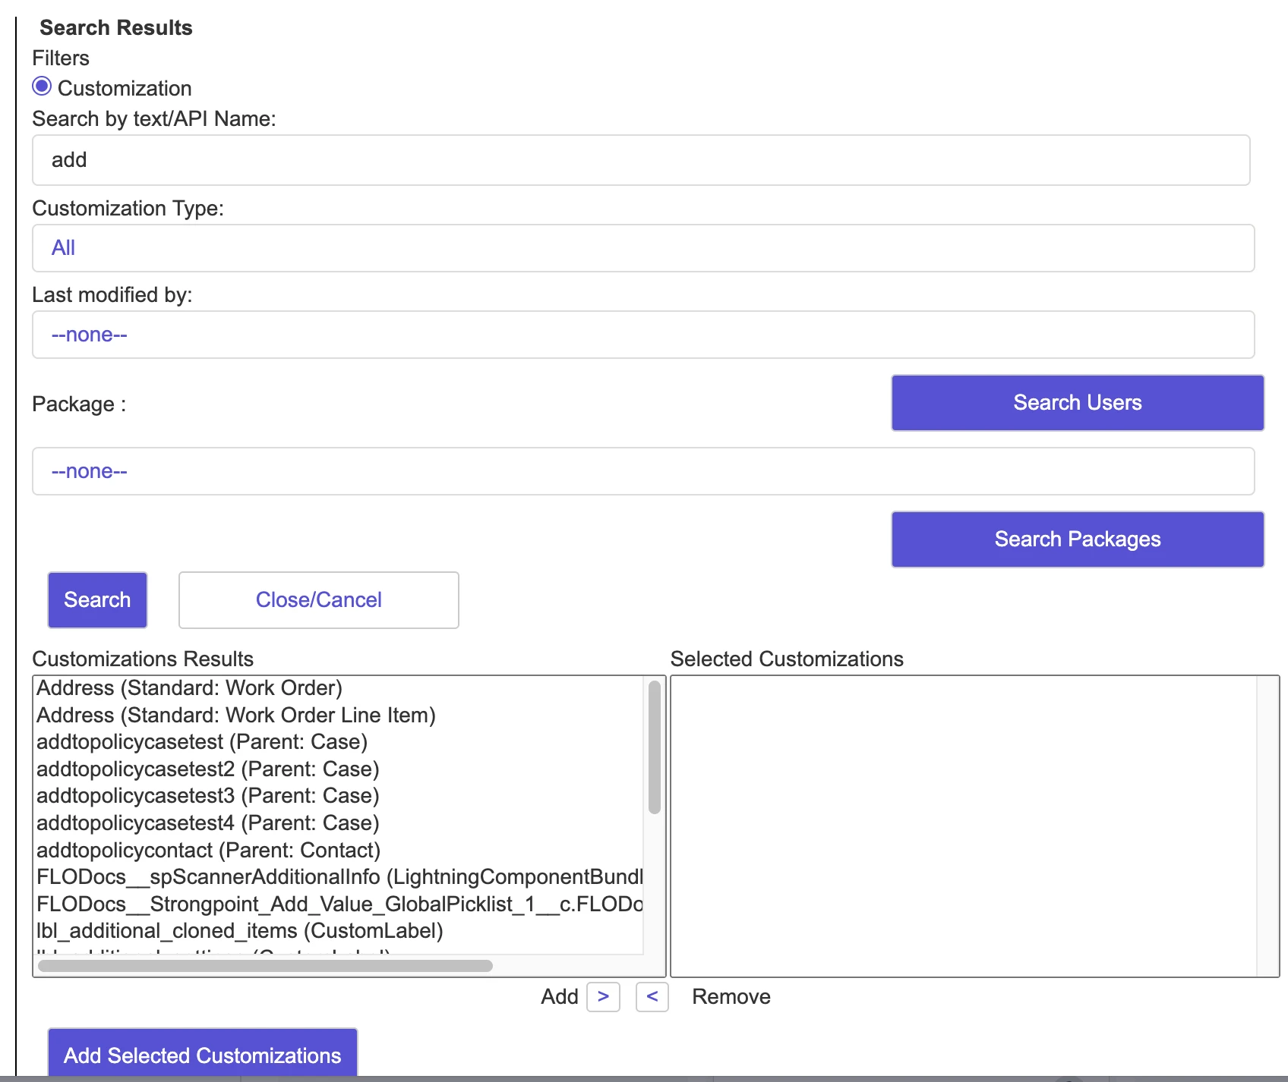Image resolution: width=1288 pixels, height=1082 pixels.
Task: Select lbl_additional_cloned_items (CustomLabel) entry
Action: pos(241,931)
